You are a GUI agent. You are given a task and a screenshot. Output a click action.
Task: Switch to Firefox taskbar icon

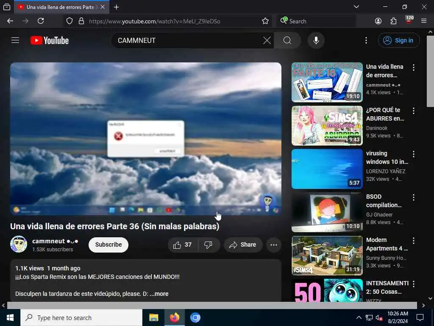(174, 318)
